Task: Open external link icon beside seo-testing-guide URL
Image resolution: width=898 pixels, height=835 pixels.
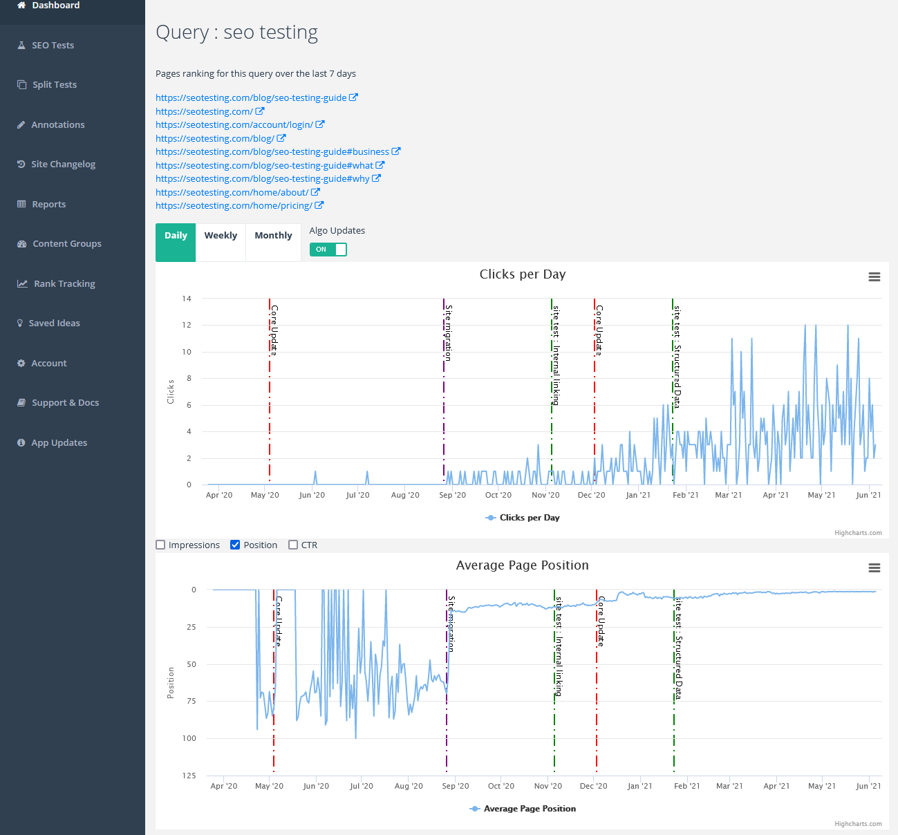Action: click(353, 97)
